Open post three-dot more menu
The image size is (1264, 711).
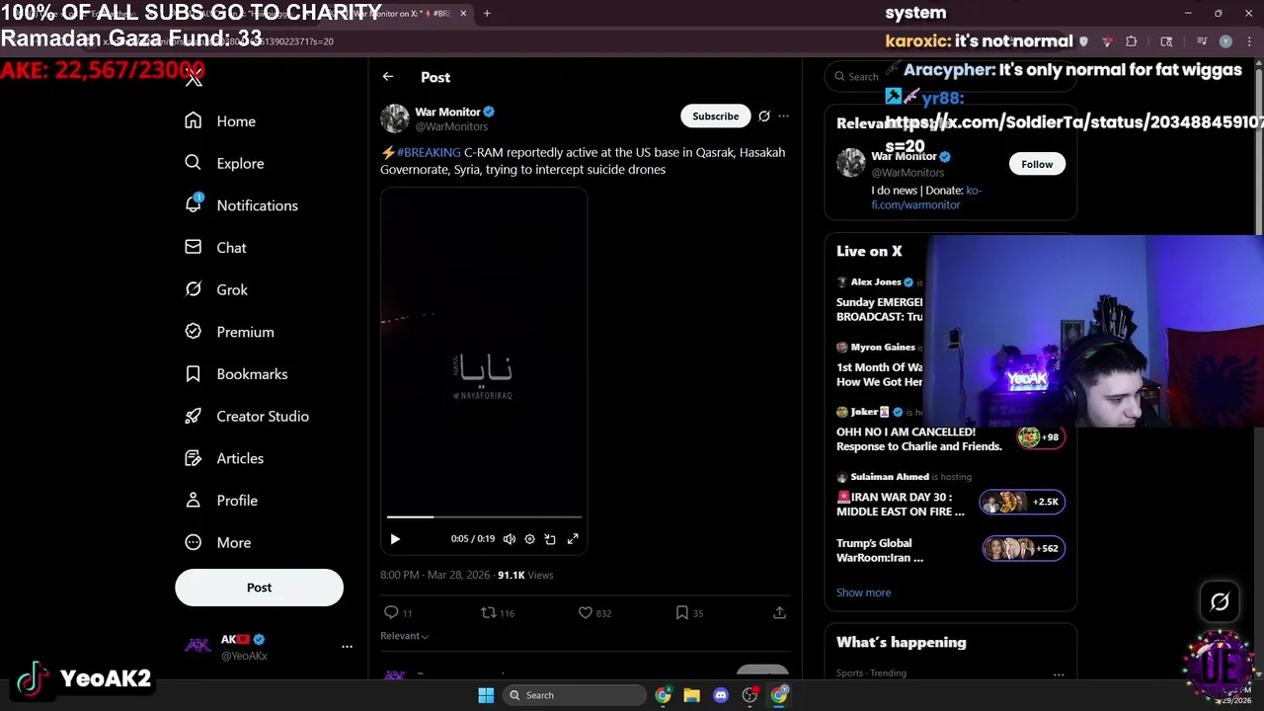point(783,117)
